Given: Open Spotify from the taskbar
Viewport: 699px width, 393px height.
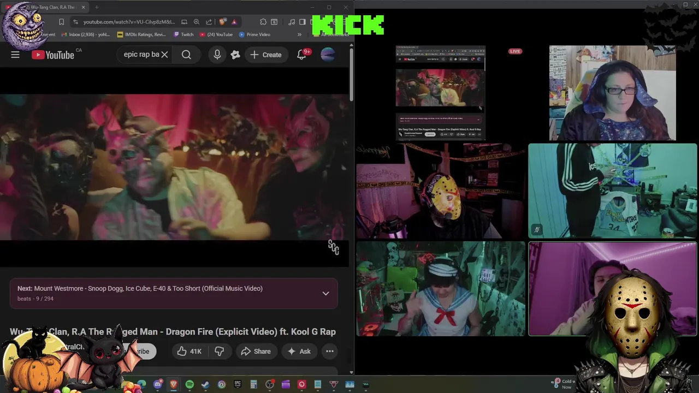Looking at the screenshot, I should point(189,384).
